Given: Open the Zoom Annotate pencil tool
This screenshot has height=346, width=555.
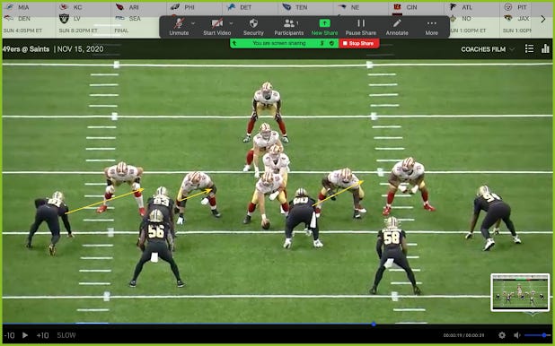Looking at the screenshot, I should 397,27.
